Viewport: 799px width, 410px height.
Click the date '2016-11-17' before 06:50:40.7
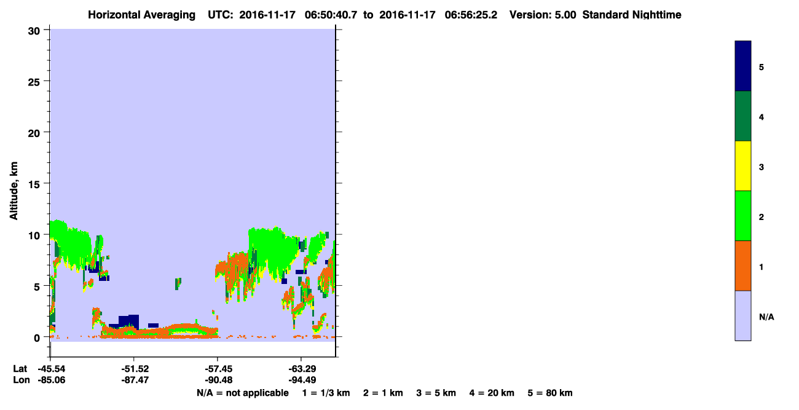tap(268, 15)
